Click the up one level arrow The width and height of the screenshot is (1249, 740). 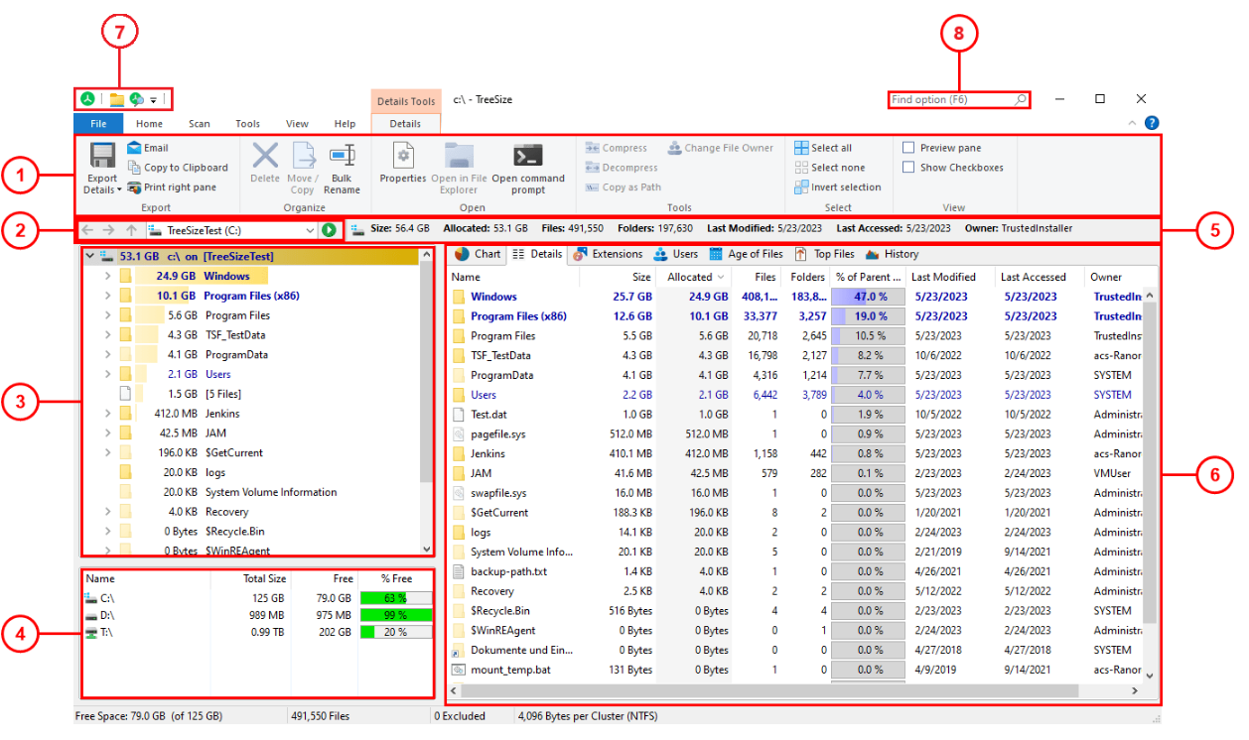[131, 230]
